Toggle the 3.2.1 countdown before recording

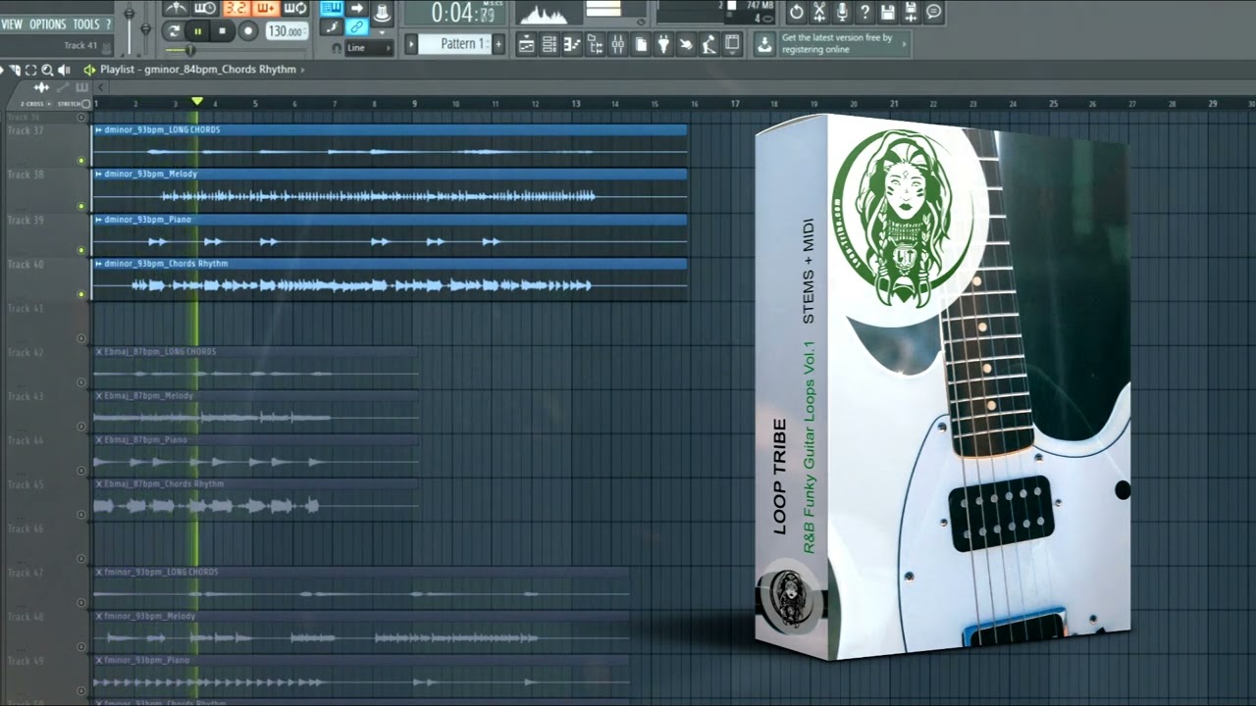236,9
